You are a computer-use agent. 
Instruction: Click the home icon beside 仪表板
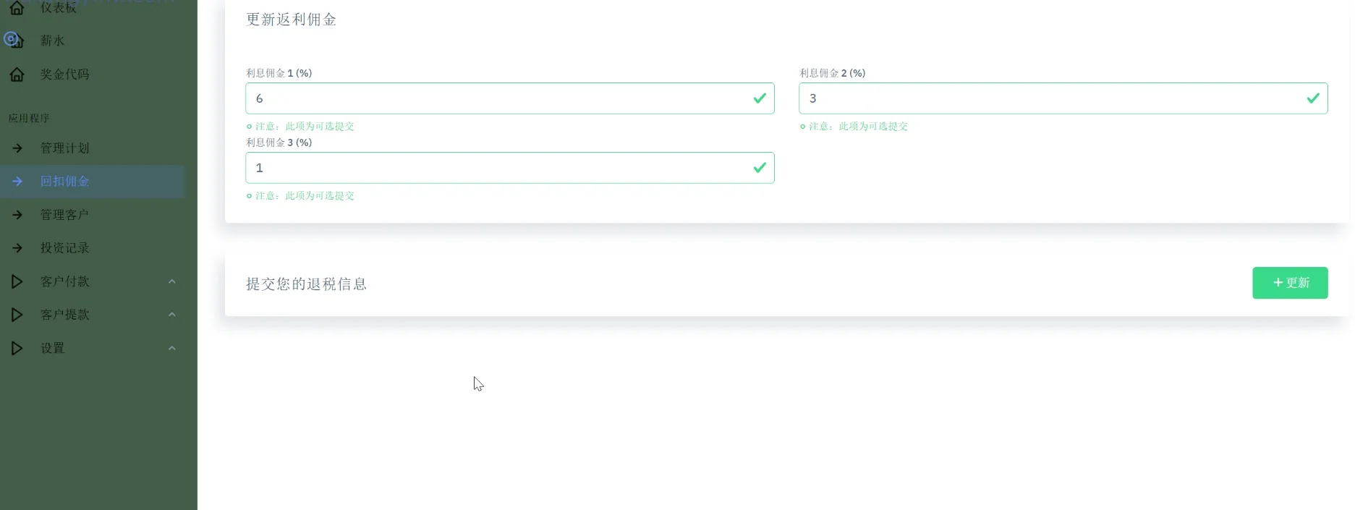(17, 8)
